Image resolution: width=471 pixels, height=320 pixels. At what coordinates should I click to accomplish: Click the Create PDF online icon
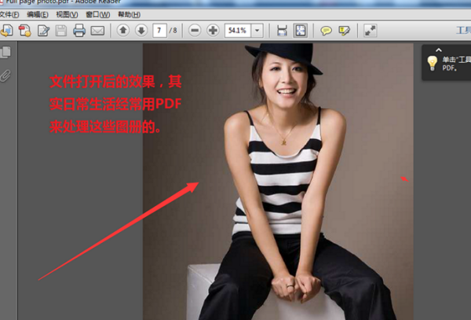7,31
